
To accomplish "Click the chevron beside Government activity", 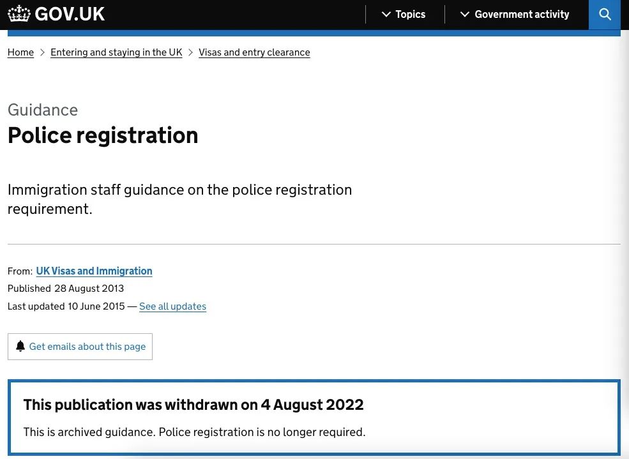I will pos(465,14).
